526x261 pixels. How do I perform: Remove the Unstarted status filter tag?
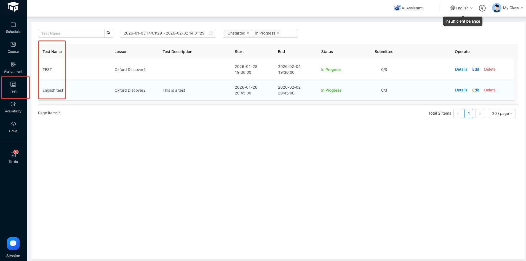(x=248, y=33)
